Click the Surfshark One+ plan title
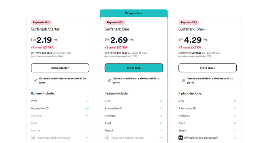Screen dimensions: 269x143 tap(192, 29)
